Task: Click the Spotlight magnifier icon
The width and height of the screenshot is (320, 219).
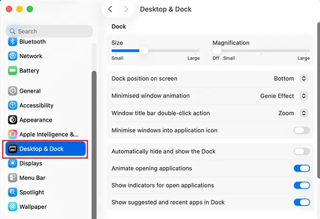Action: [12, 192]
